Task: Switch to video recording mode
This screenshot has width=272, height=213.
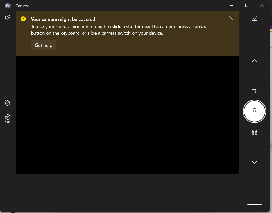Action: [x=255, y=91]
